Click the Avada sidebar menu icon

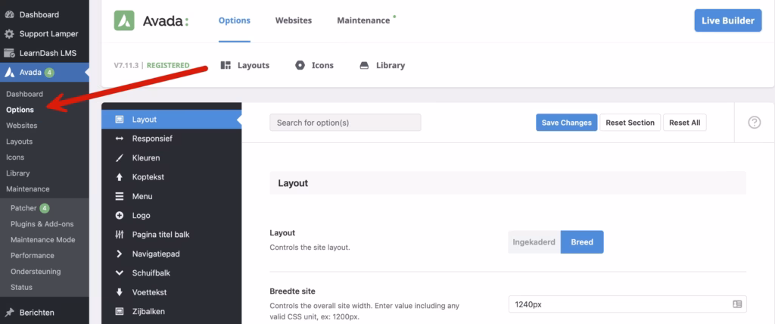(x=9, y=73)
